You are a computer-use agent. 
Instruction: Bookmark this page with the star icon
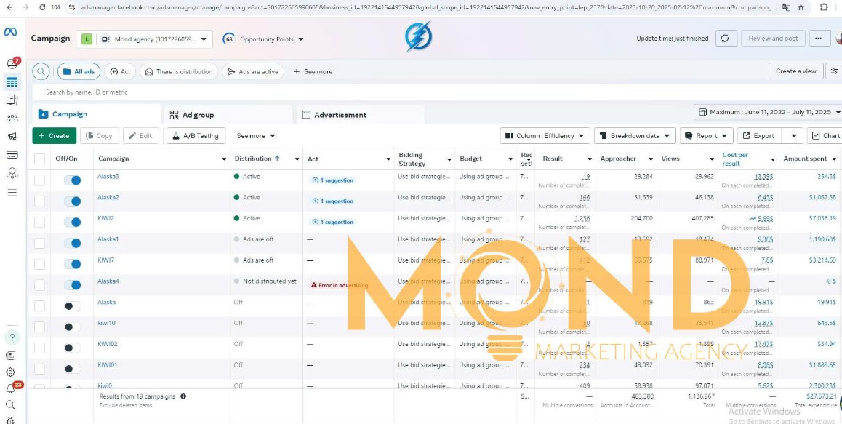801,7
